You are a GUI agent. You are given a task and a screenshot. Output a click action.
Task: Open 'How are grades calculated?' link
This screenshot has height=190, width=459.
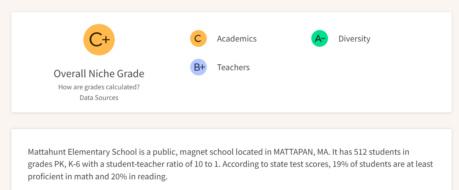99,87
